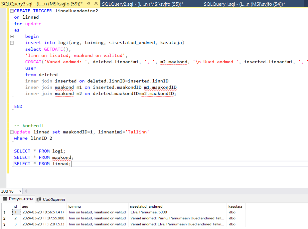
Task: Switch to the SQLQuery1.sql tab
Action: pos(244,4)
